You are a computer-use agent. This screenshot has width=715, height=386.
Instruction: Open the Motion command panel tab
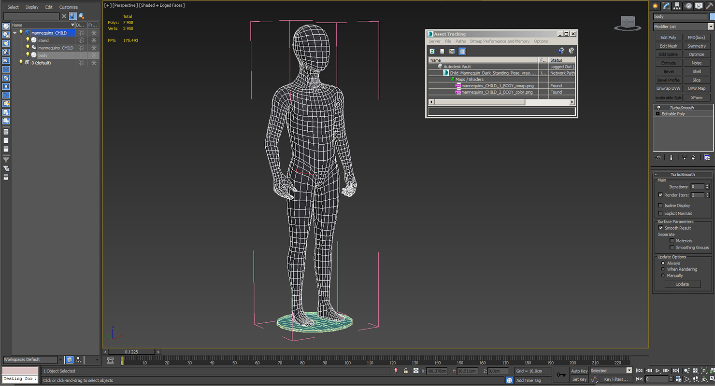pyautogui.click(x=688, y=6)
